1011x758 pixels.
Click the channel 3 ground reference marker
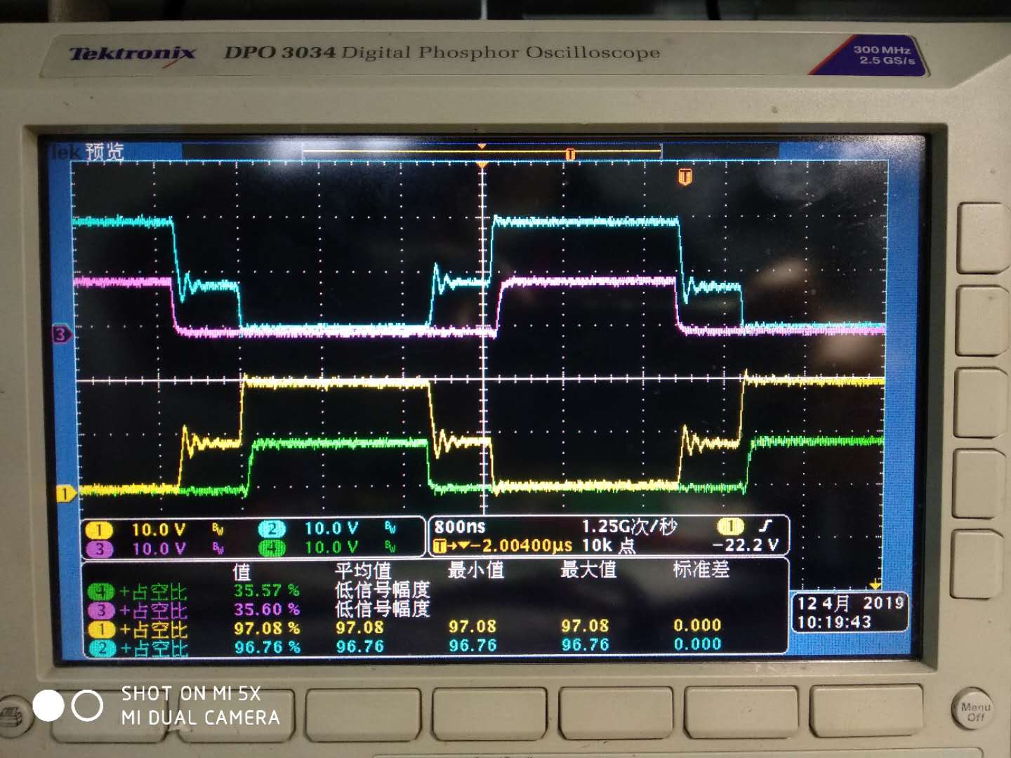[62, 334]
